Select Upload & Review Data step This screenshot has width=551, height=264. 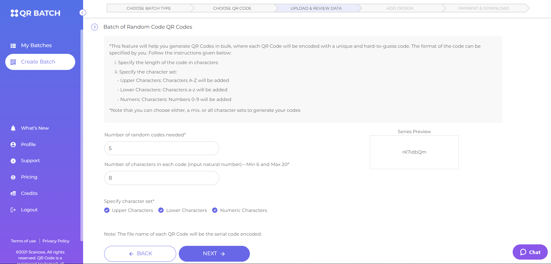click(x=316, y=8)
